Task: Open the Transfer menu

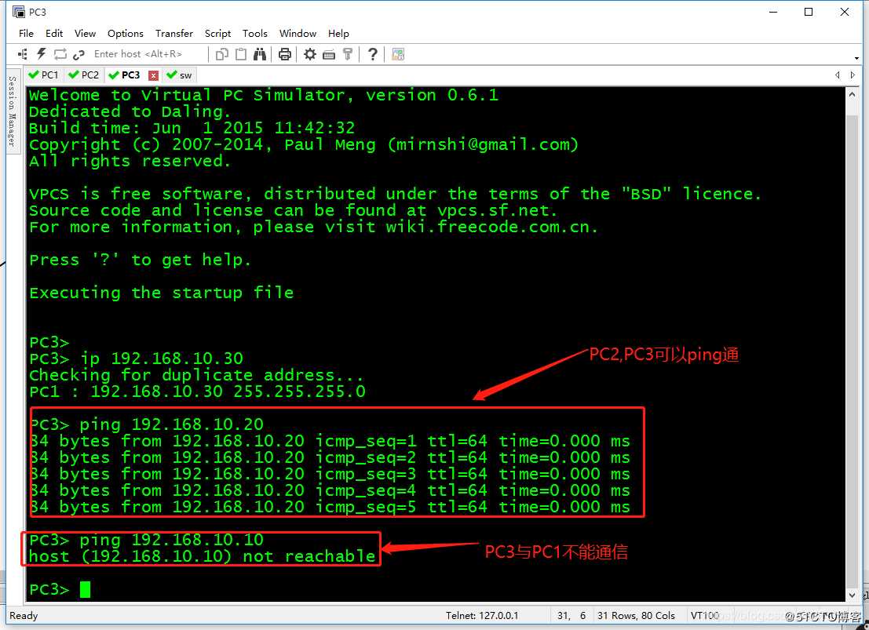Action: click(x=174, y=33)
